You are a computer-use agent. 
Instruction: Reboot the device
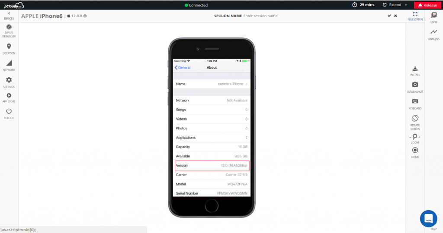(9, 114)
